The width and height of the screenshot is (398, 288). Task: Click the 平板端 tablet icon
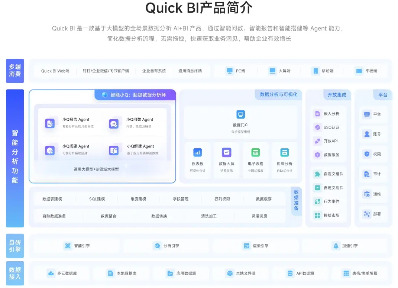359,71
